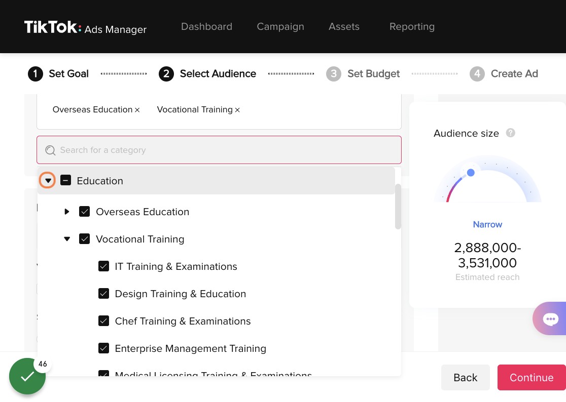Open the chat support bubble
Screen dimensions: 566x402
[550, 318]
